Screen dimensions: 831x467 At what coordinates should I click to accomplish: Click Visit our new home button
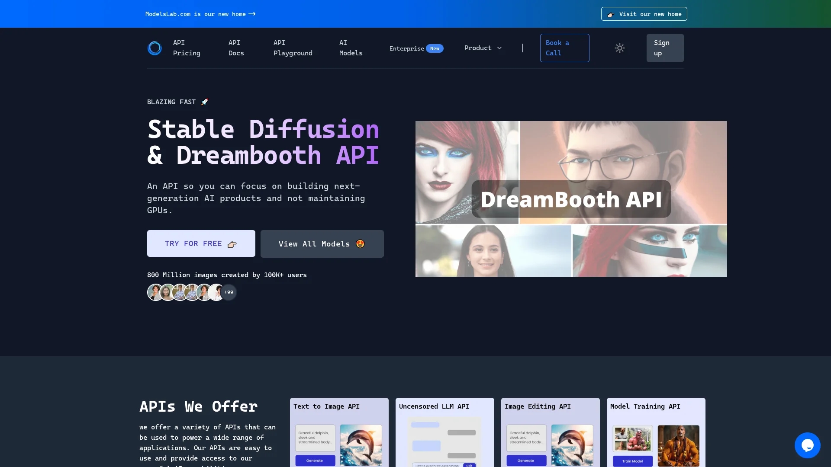(x=644, y=14)
